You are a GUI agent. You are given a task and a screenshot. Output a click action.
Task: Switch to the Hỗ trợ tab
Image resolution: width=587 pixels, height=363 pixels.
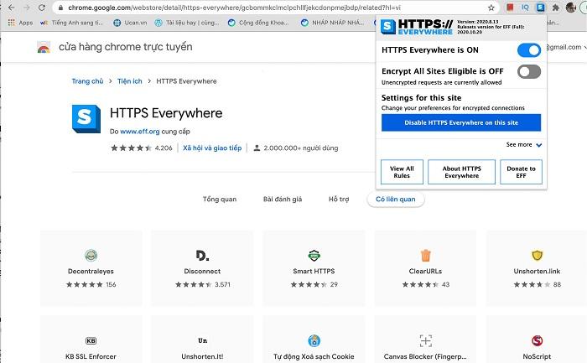(x=339, y=199)
